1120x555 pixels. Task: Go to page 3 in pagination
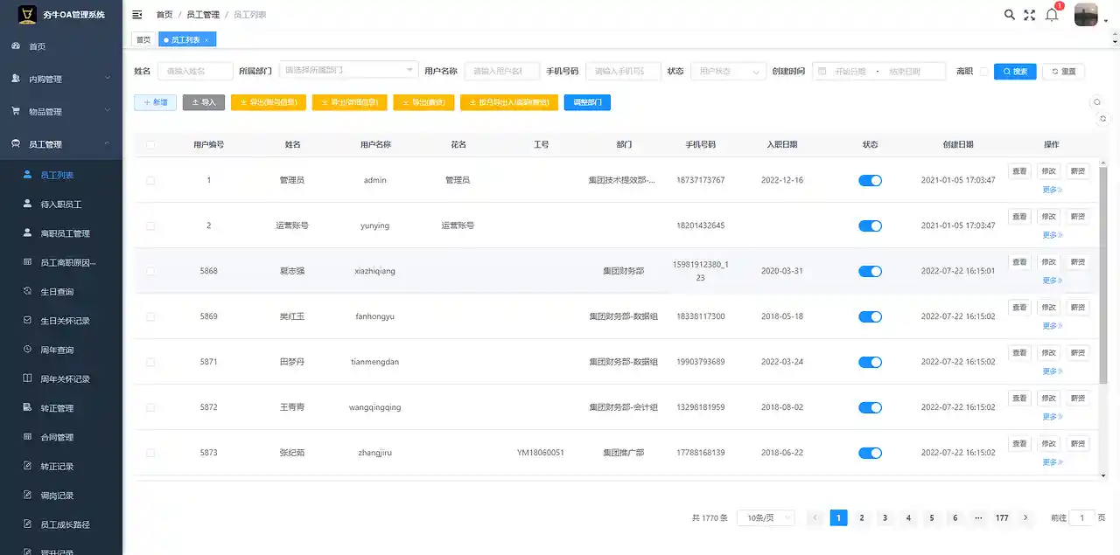(885, 517)
